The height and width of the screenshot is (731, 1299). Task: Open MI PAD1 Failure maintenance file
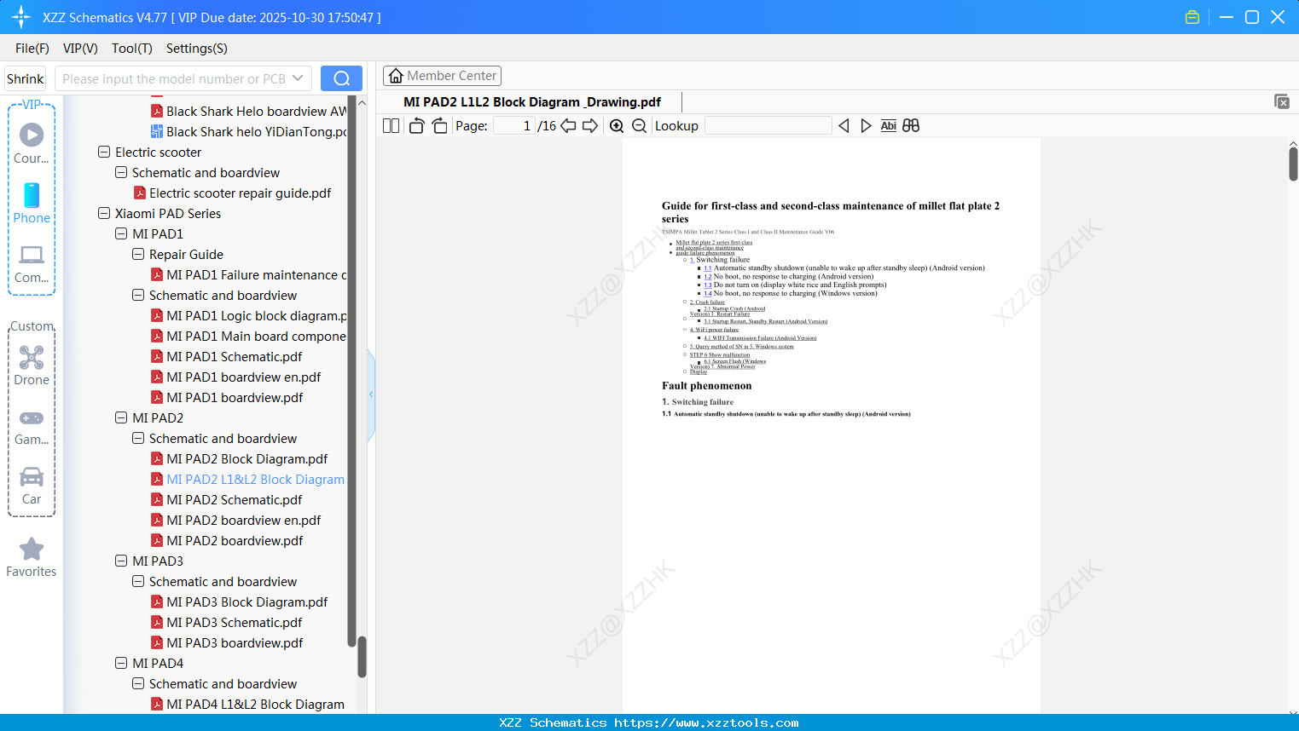(x=249, y=275)
